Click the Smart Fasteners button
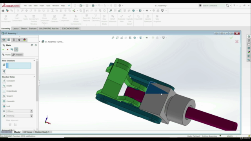Viewport: 251px width, 141px height. [x=55, y=19]
